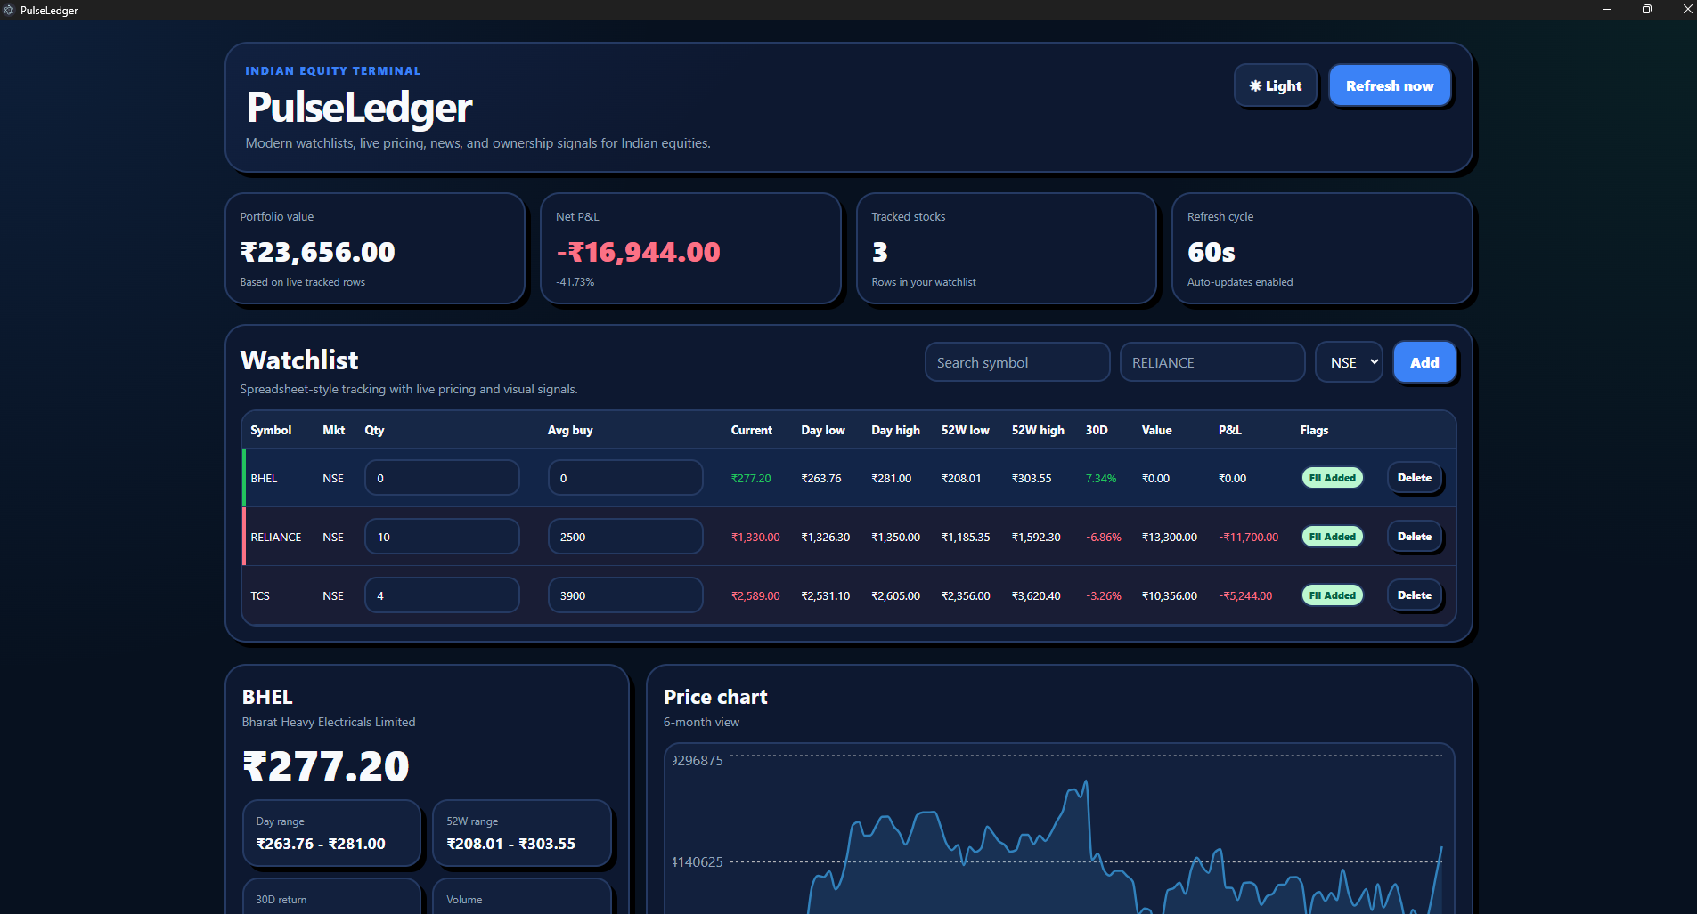The height and width of the screenshot is (914, 1697).
Task: Click the Refresh cycle 60s value
Action: [1211, 252]
